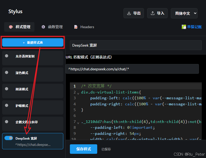Switch to the Headers tab
206x158 pixels.
tap(84, 27)
